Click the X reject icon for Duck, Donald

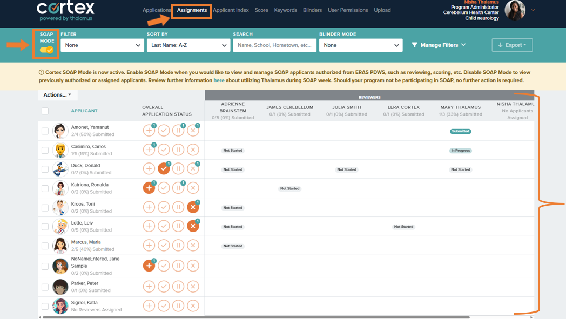click(x=193, y=168)
